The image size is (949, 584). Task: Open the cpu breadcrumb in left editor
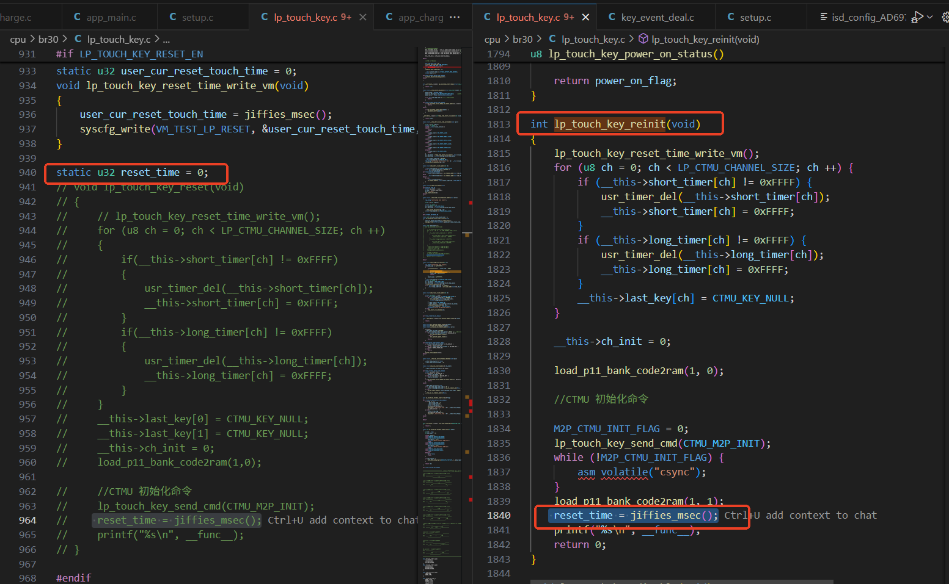pos(18,39)
